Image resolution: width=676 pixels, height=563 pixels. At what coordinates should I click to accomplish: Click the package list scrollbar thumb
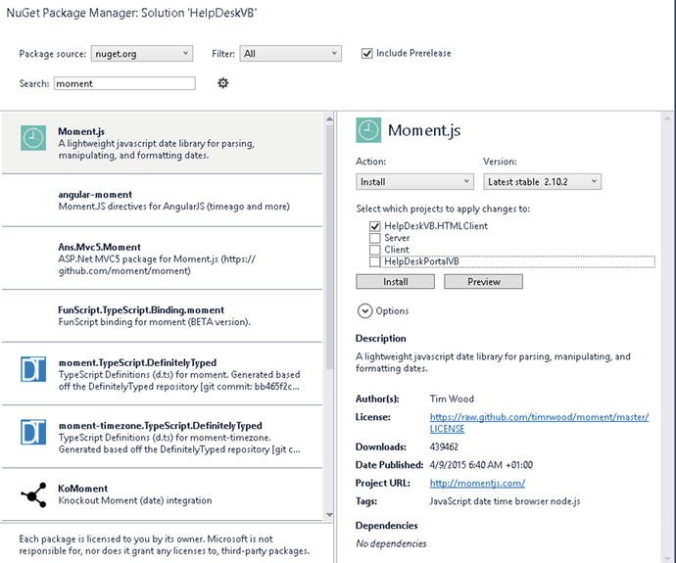(329, 248)
